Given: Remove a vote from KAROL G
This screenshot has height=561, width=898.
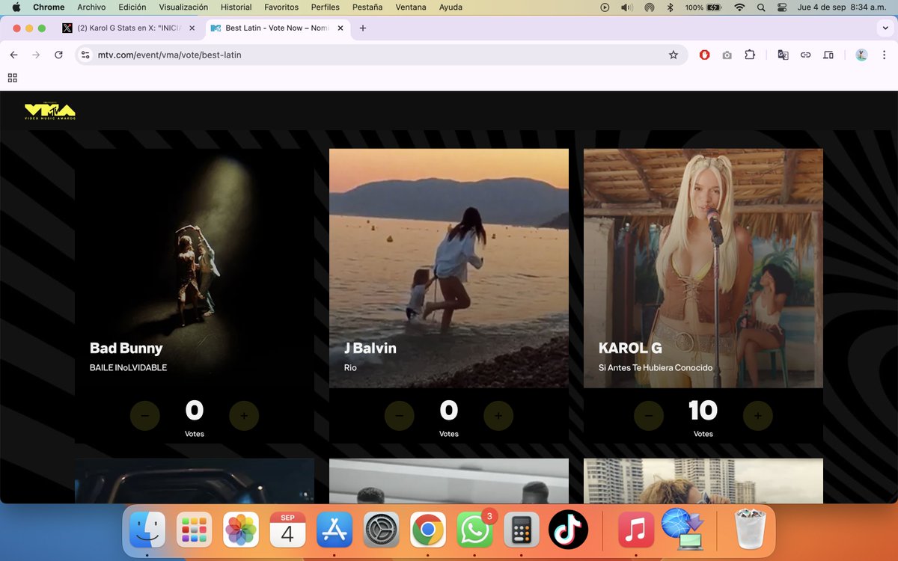Looking at the screenshot, I should point(649,416).
